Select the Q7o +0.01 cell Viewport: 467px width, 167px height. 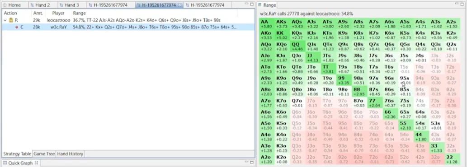click(297, 103)
